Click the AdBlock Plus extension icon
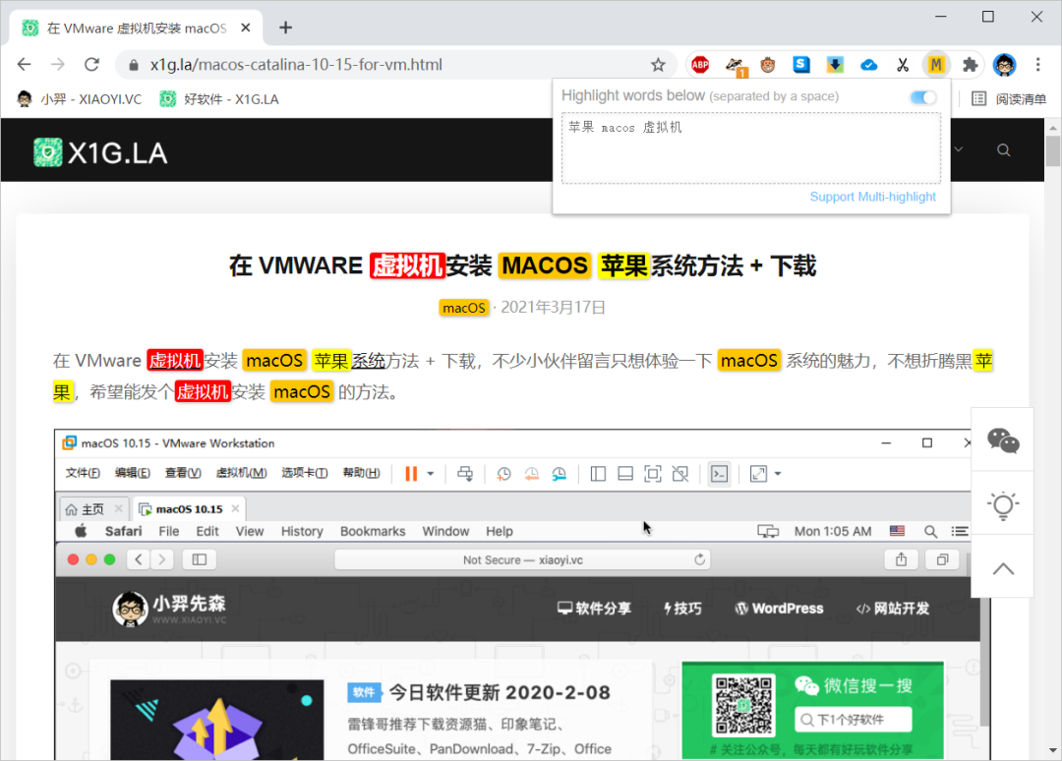Screen dimensions: 1062x761 [700, 65]
